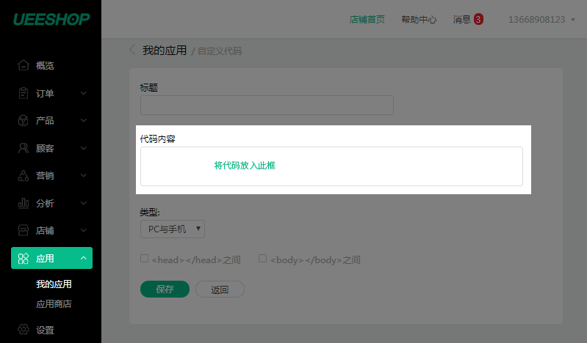Viewport: 587px width, 343px height.
Task: Select 设置 in the sidebar
Action: tap(45, 331)
